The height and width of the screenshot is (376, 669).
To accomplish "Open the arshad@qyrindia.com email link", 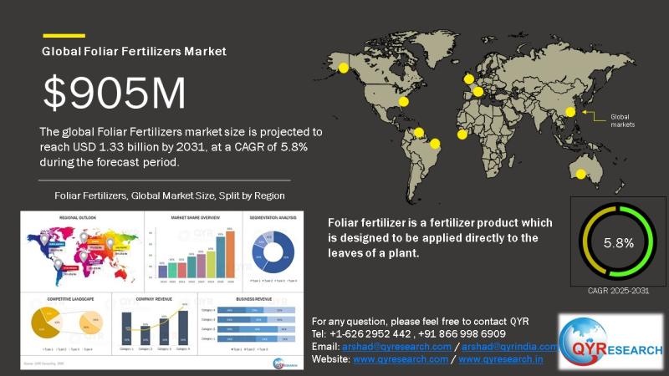I will click(509, 347).
